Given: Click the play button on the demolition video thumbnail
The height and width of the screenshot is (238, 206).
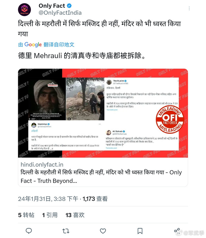Looking at the screenshot, I should tap(69, 119).
